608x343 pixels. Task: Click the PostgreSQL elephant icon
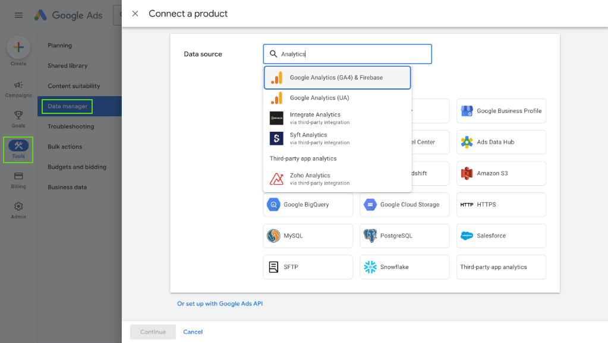point(370,236)
